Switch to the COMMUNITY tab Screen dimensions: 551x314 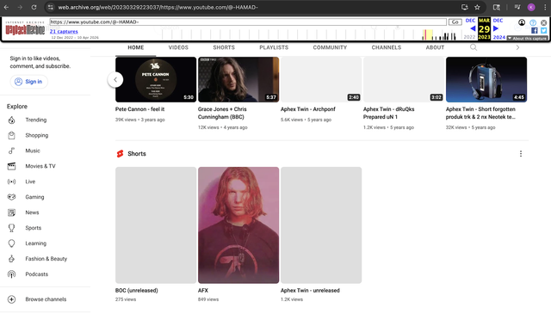click(x=330, y=47)
